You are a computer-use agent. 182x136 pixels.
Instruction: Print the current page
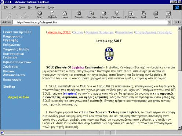[156, 15]
